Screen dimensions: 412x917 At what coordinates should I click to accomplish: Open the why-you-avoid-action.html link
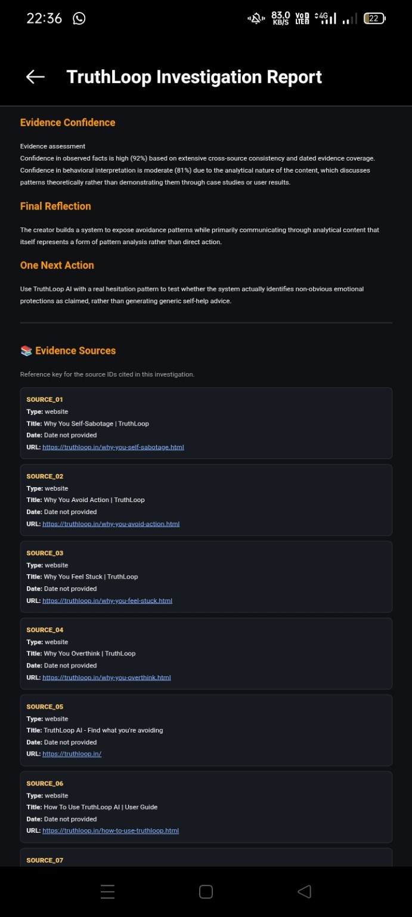[x=111, y=524]
